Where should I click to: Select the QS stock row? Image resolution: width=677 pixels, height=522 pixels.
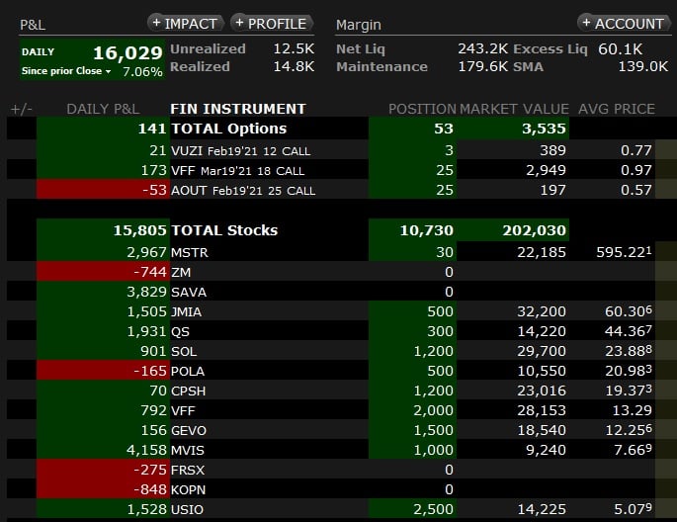pos(342,331)
